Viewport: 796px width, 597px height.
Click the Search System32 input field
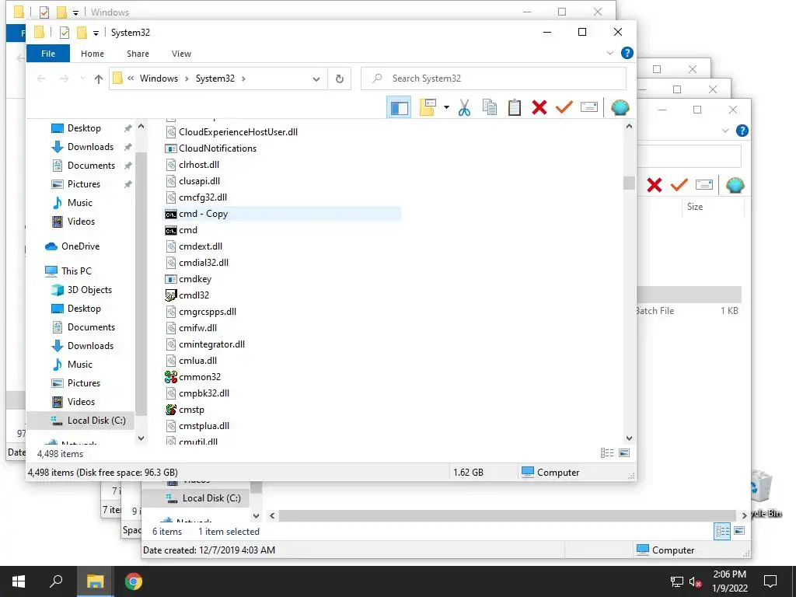(494, 79)
